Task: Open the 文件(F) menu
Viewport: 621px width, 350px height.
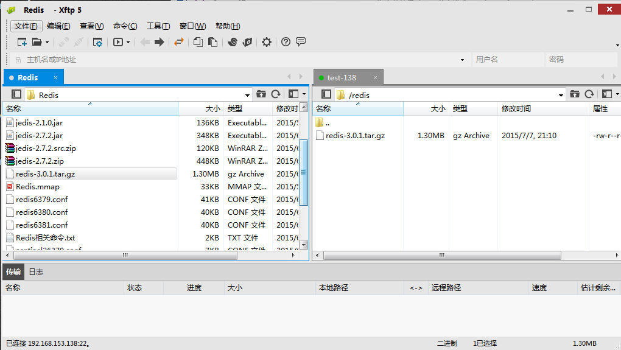Action: point(26,26)
